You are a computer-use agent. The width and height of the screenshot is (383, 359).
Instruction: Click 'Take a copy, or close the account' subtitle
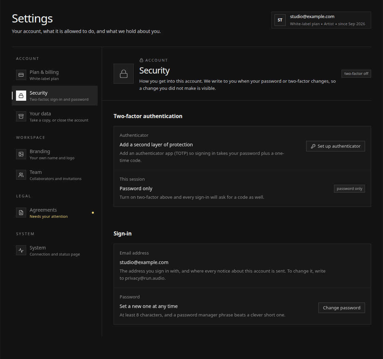[59, 120]
